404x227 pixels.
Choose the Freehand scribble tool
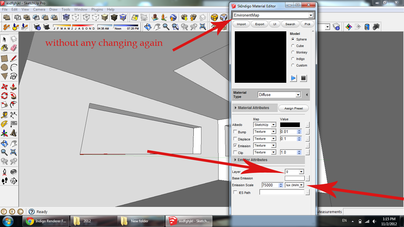[x=14, y=77]
